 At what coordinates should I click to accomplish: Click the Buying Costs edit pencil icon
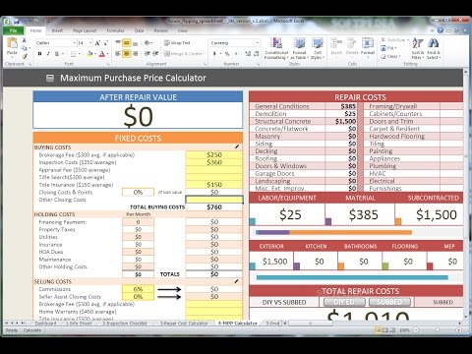click(237, 147)
